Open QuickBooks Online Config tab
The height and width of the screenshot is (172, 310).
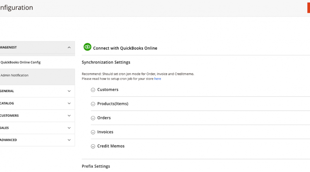(x=21, y=62)
